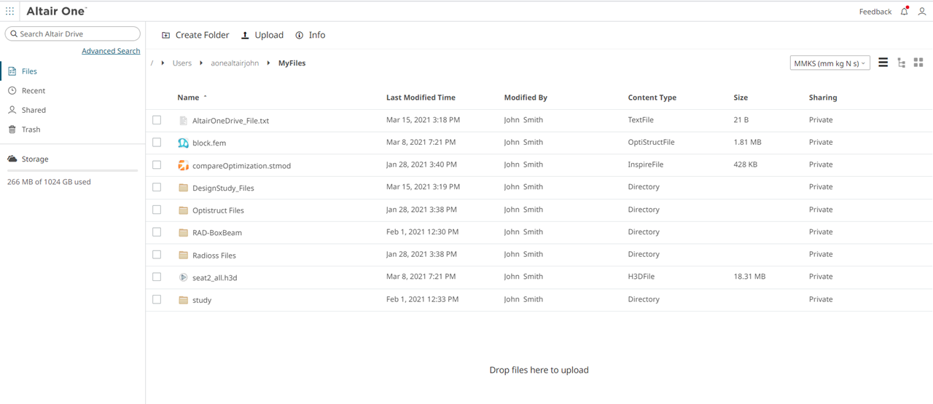Switch to list view layout
The width and height of the screenshot is (933, 404).
click(883, 63)
